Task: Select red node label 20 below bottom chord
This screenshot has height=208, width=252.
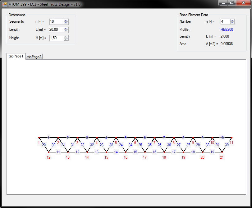Action: pos(203,157)
